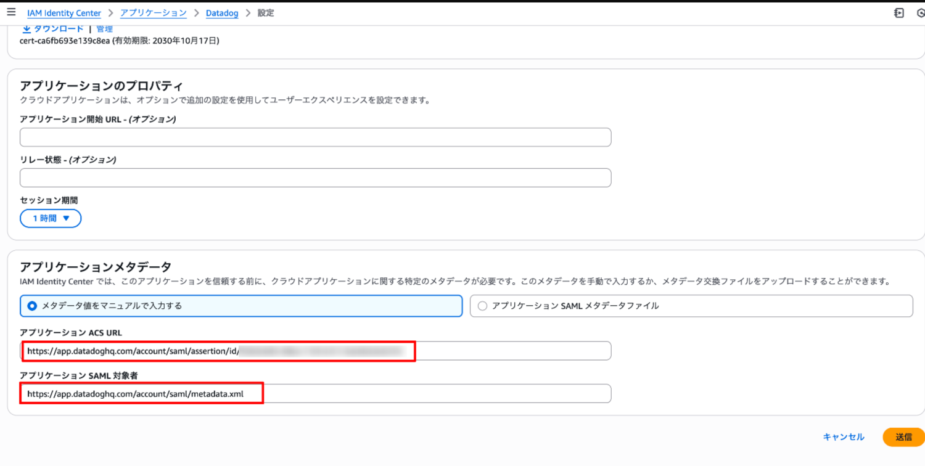
Task: Open the セッション期間 dropdown showing 1時間
Action: click(x=50, y=218)
